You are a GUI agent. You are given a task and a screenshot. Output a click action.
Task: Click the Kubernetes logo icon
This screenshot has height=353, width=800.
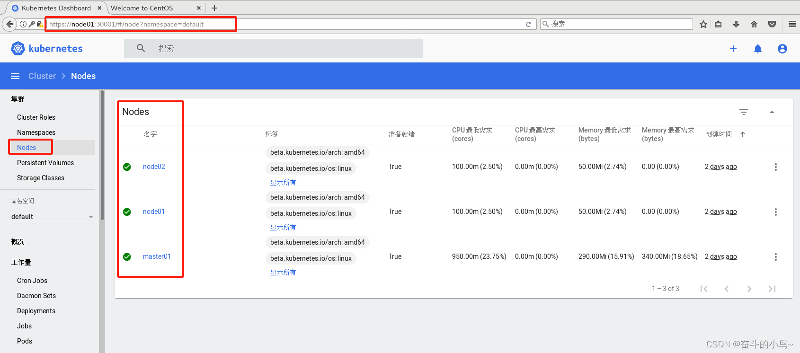coord(18,48)
